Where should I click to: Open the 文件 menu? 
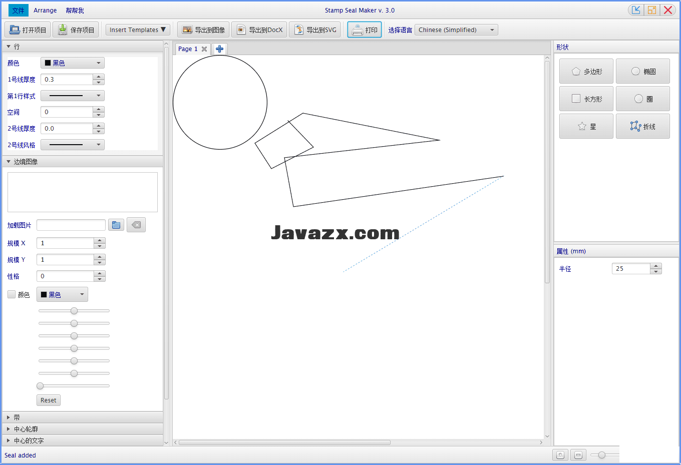click(19, 11)
